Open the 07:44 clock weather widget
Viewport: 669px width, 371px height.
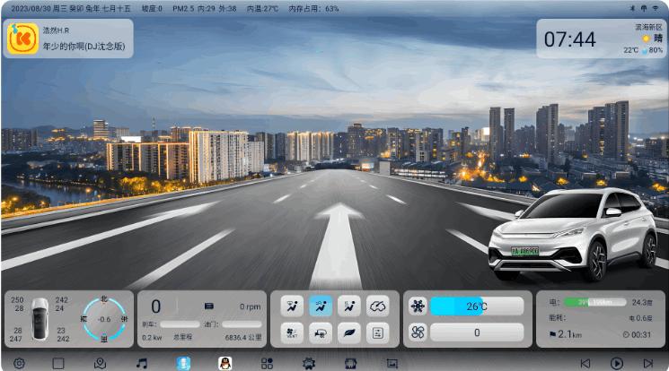601,39
